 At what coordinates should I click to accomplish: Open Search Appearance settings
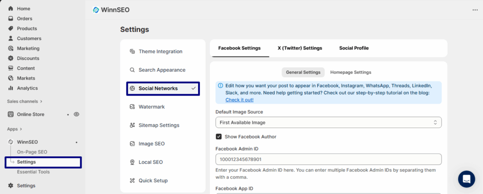(x=163, y=70)
